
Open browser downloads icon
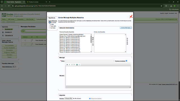coord(171,6)
